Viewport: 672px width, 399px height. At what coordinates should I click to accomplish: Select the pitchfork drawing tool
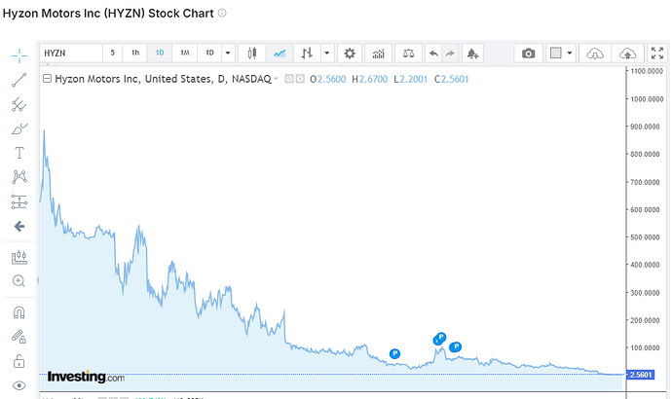(x=19, y=104)
